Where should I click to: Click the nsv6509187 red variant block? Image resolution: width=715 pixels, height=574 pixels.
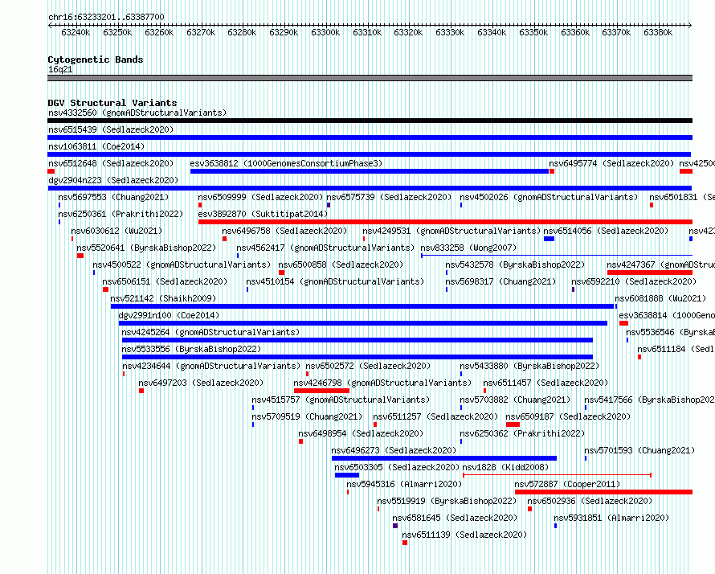[513, 424]
